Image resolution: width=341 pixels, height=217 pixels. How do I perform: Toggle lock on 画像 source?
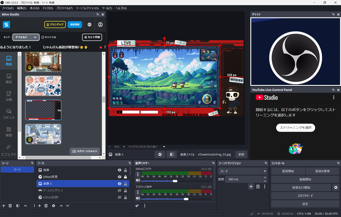[x=125, y=170]
